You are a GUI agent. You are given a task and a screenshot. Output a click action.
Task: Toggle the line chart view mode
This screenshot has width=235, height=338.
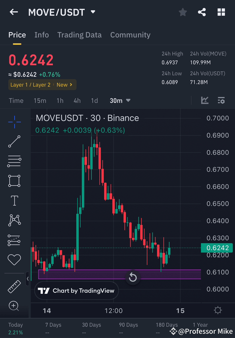click(x=205, y=100)
